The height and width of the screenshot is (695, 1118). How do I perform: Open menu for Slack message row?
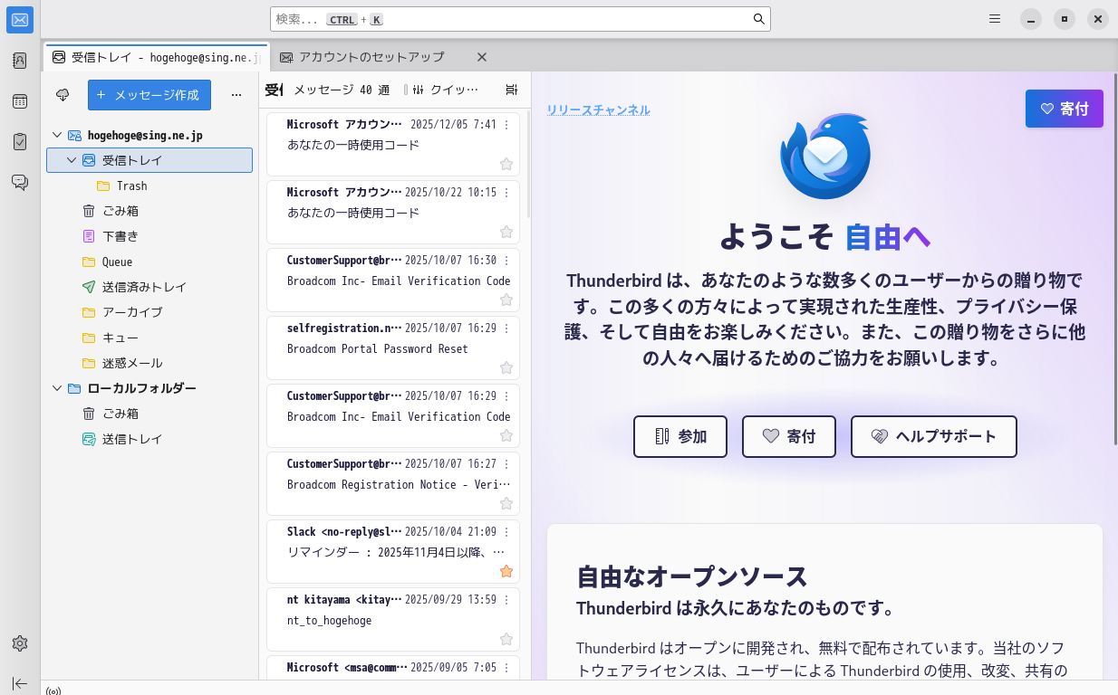pyautogui.click(x=506, y=531)
